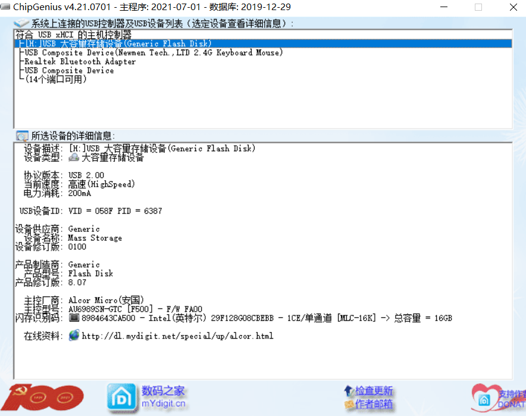Screen dimensions: 526x416
Task: Click the mYdigit house logo icon
Action: coord(121,397)
